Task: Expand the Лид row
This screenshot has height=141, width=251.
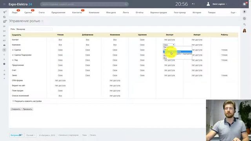Action: click(x=13, y=60)
